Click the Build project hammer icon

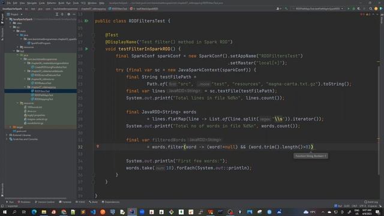point(286,8)
